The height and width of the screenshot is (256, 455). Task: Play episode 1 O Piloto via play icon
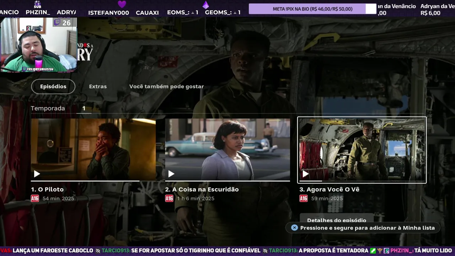tap(37, 174)
